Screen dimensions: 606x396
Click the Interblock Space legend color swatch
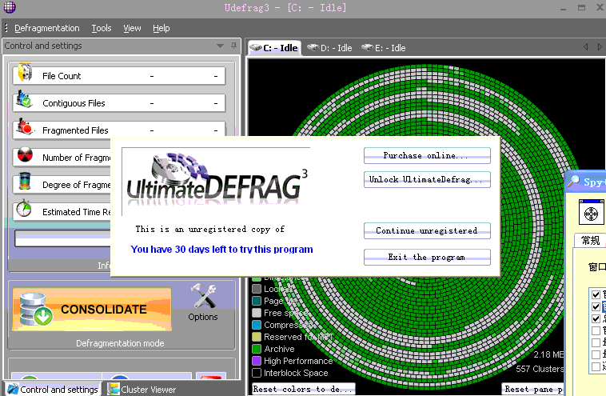[x=257, y=373]
